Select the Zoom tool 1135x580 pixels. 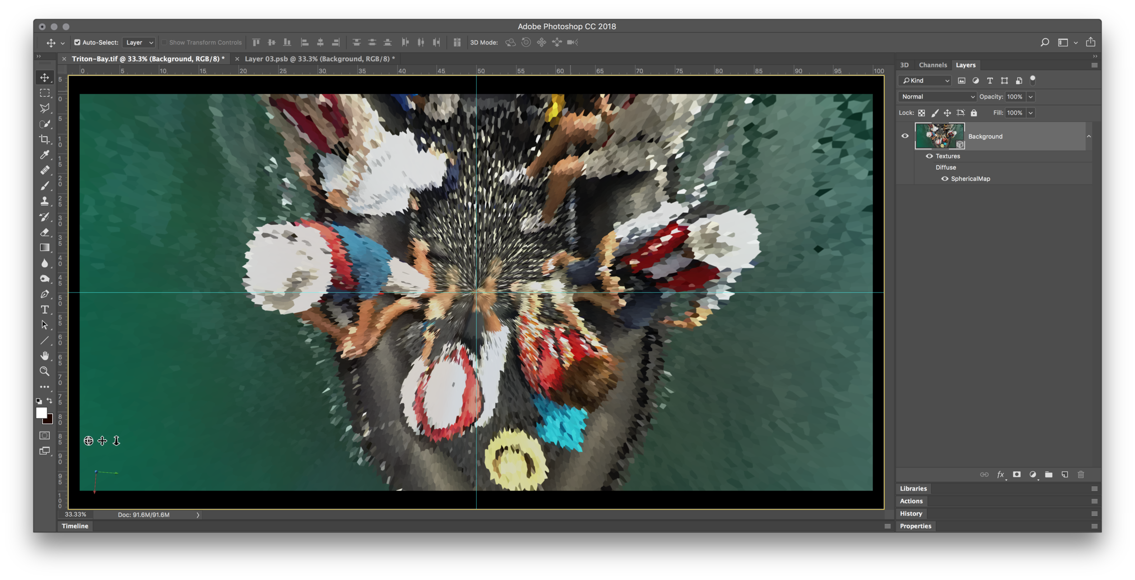tap(44, 372)
